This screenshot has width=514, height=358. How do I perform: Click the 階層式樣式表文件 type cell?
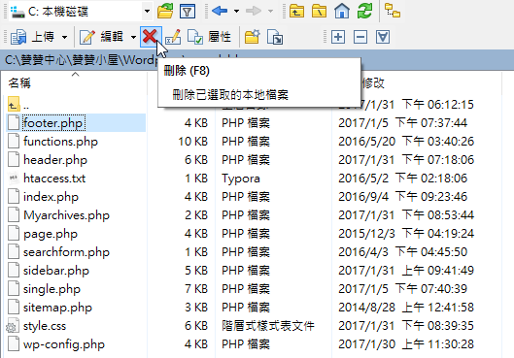(268, 326)
